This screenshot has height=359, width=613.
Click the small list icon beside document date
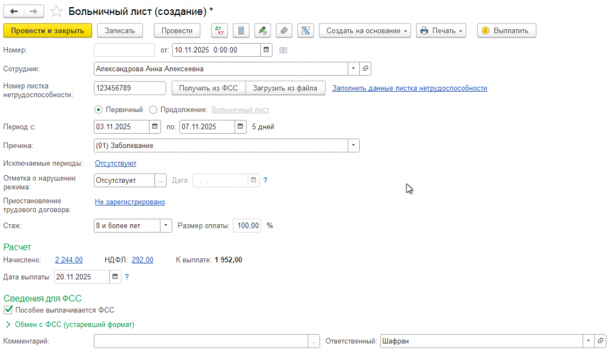(x=283, y=50)
